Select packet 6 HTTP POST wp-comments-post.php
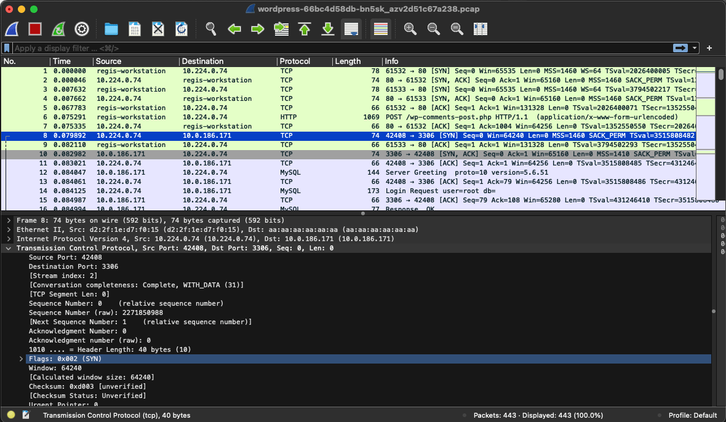 click(x=348, y=117)
